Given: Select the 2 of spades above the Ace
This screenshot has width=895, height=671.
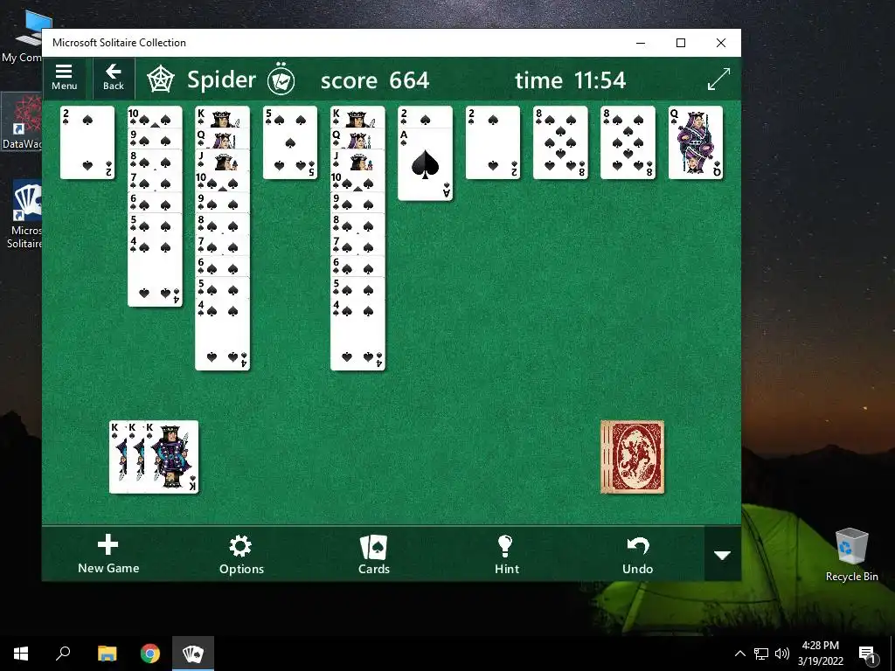Looking at the screenshot, I should click(426, 116).
